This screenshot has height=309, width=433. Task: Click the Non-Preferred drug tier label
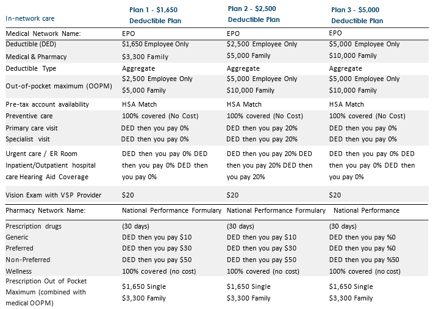(27, 260)
